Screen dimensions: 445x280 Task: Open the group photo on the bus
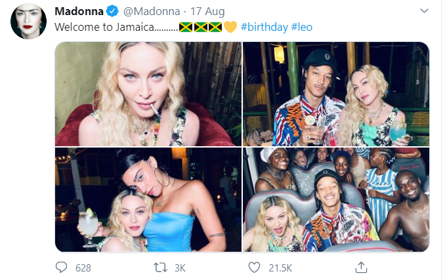tap(336, 199)
